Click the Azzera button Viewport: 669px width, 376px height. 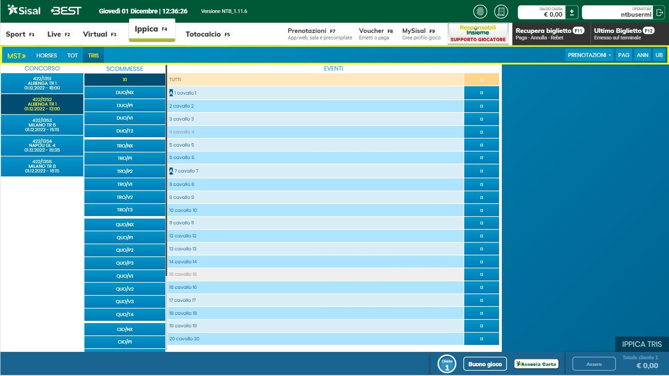pos(594,364)
